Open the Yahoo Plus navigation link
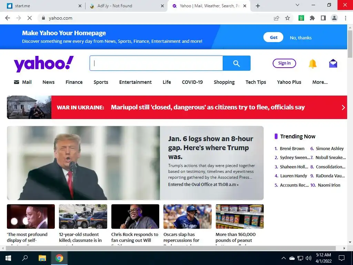 [x=289, y=82]
